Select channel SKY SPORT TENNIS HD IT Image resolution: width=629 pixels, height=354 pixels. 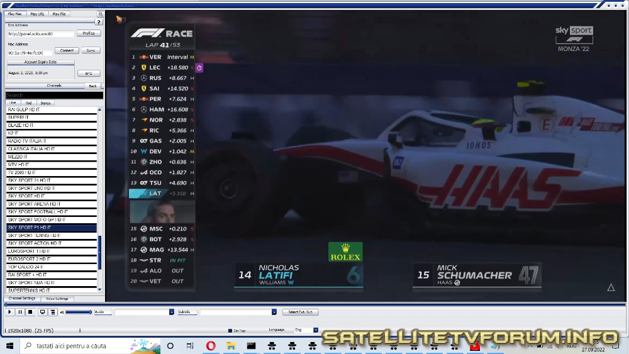tap(52, 235)
